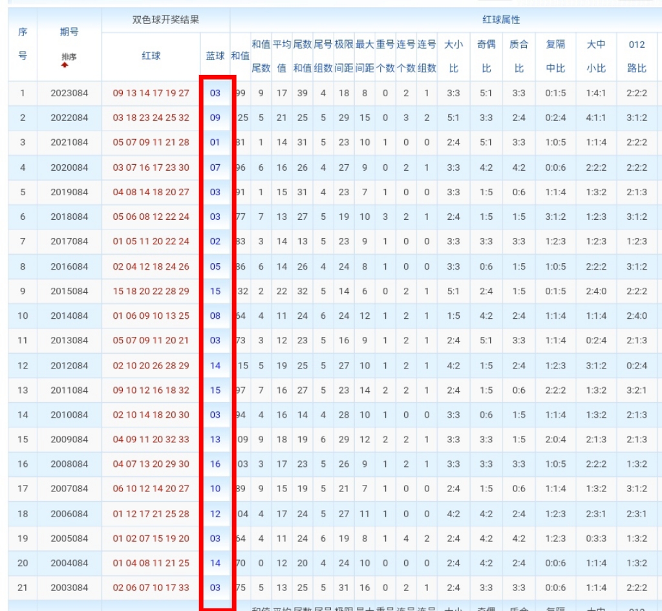The width and height of the screenshot is (662, 611).
Task: Select period number 2013084
Action: (69, 340)
